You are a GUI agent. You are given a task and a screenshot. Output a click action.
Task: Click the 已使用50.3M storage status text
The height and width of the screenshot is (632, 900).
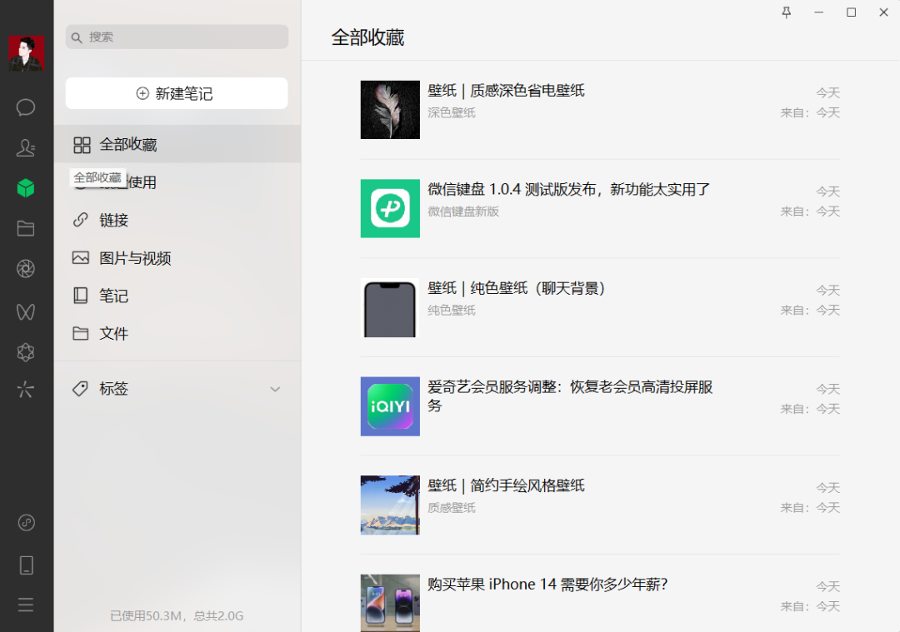[177, 616]
